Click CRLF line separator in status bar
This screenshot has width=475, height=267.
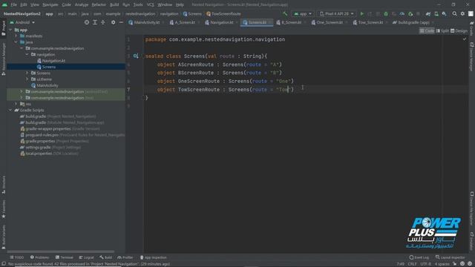tap(412, 264)
